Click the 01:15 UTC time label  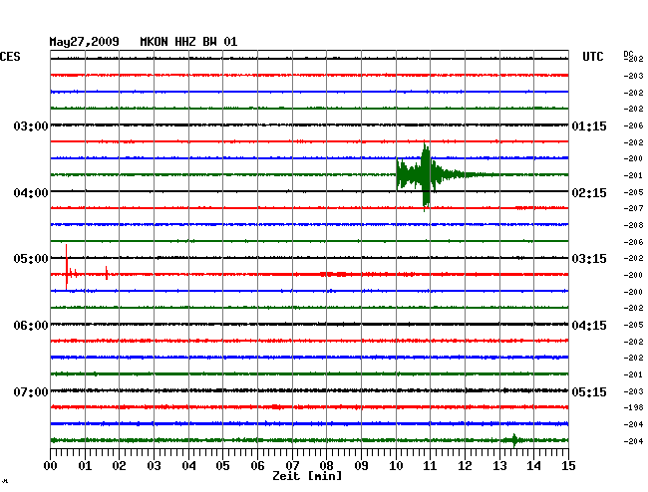[589, 125]
